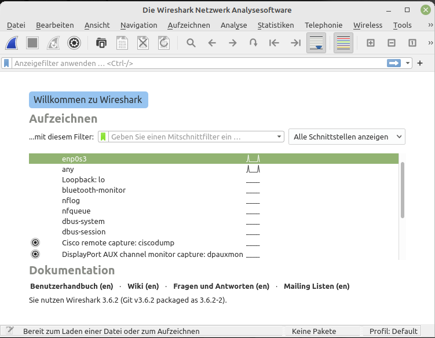Select Cisco remote capture: ciscodump row
The height and width of the screenshot is (338, 435).
pyautogui.click(x=214, y=243)
